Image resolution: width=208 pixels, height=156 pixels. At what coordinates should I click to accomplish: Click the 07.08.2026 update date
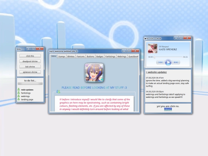[155, 78]
